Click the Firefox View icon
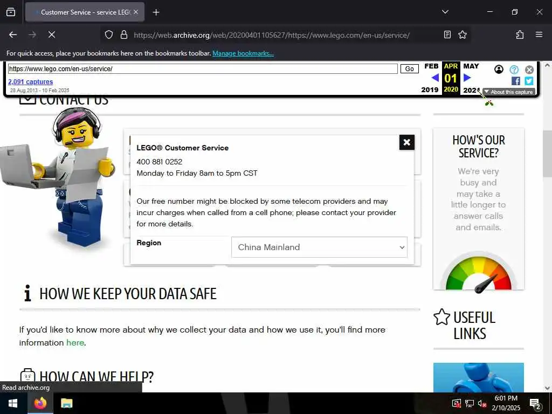The image size is (552, 414). click(11, 12)
